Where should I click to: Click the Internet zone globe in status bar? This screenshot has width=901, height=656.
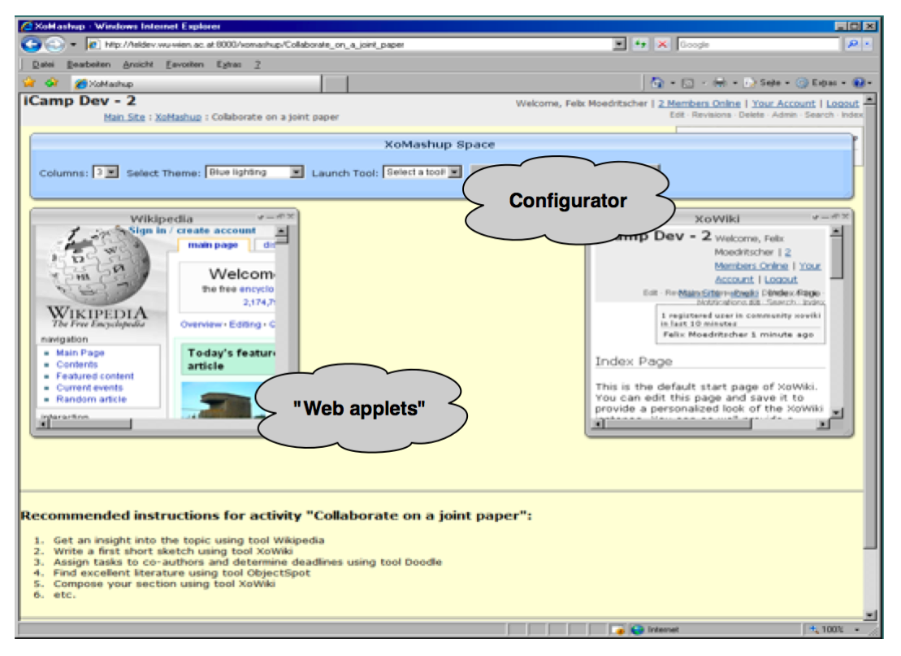[x=637, y=629]
